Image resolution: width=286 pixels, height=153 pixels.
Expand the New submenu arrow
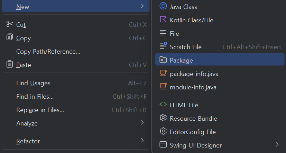coord(142,6)
